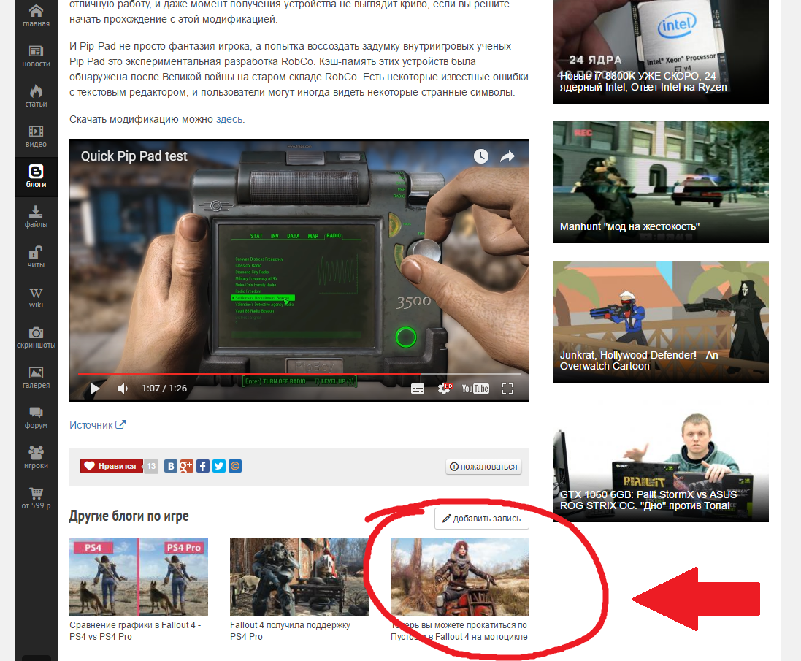801x661 pixels.
Task: Share the post on Twitter
Action: [218, 466]
